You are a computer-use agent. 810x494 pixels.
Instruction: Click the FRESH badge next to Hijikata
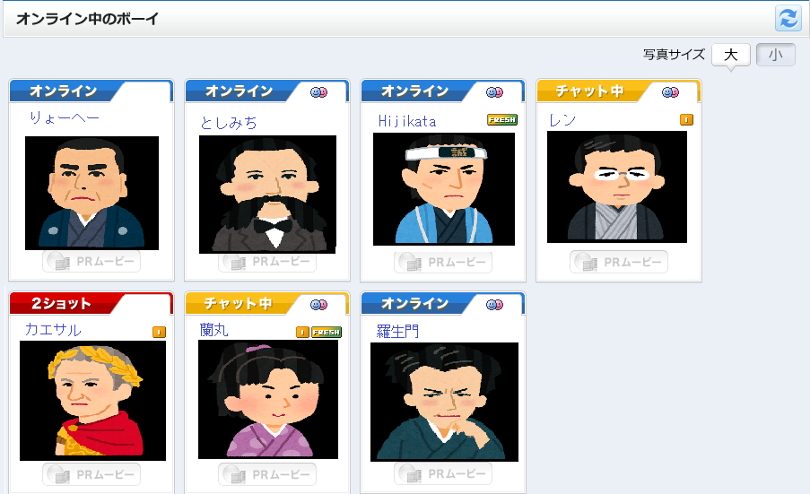502,120
